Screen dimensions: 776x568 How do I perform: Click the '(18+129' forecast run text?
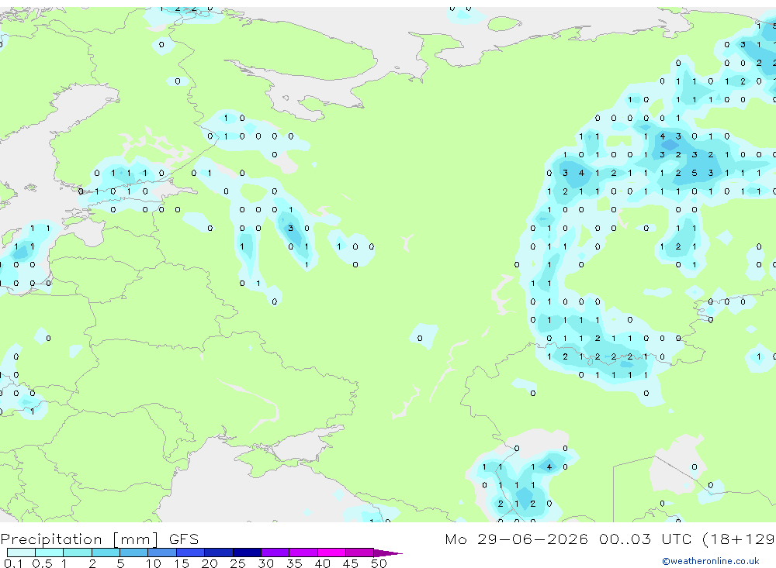pyautogui.click(x=739, y=539)
